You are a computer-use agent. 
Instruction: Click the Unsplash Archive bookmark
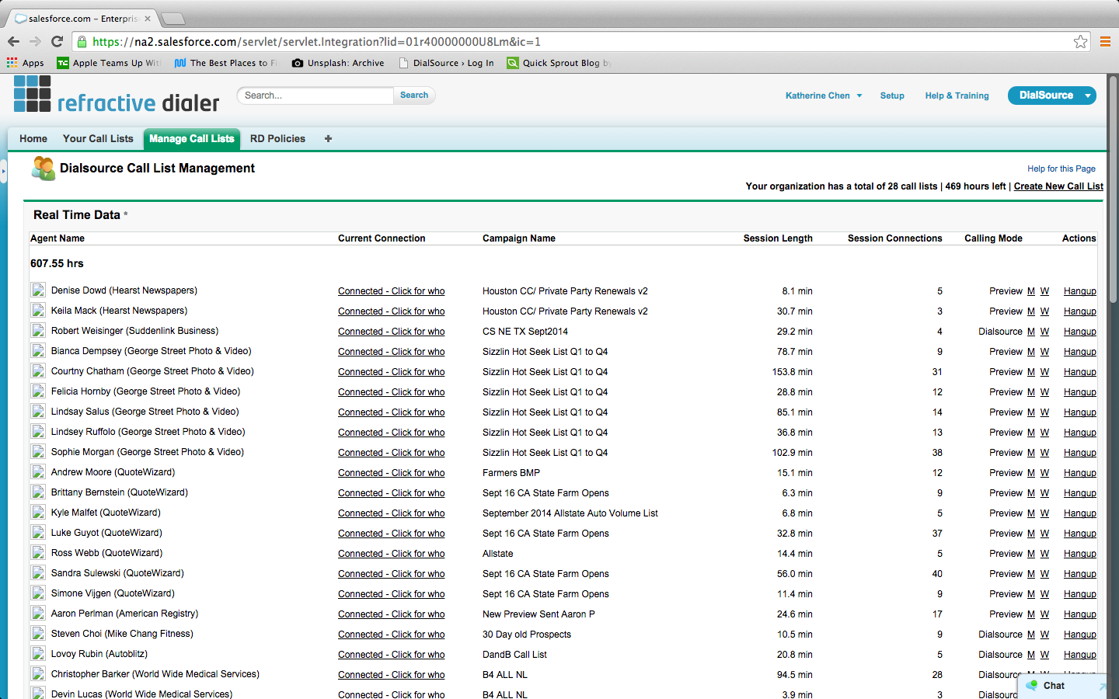pos(338,63)
